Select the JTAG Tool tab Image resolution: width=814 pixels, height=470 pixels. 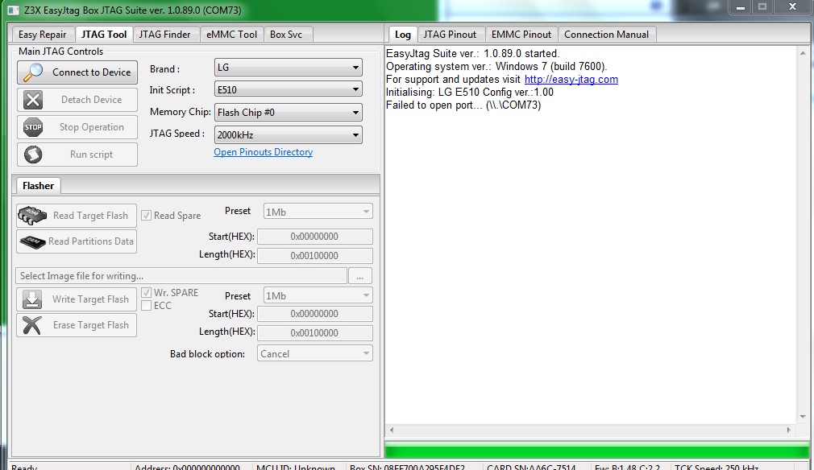(104, 34)
